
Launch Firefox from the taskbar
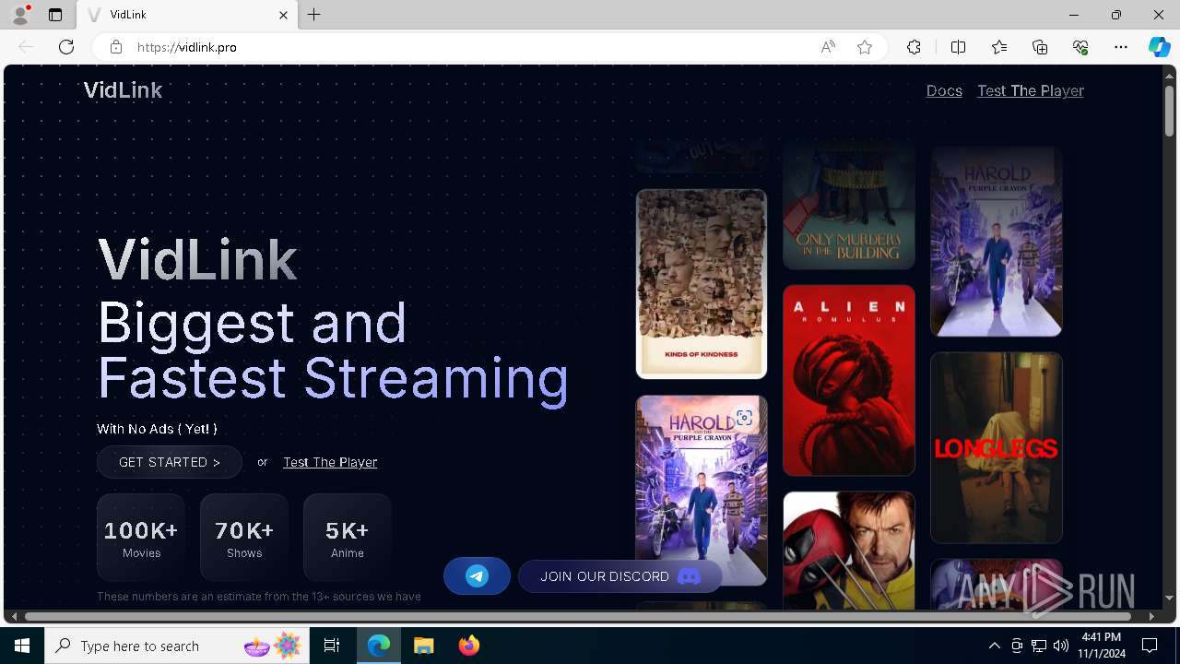[x=469, y=646]
